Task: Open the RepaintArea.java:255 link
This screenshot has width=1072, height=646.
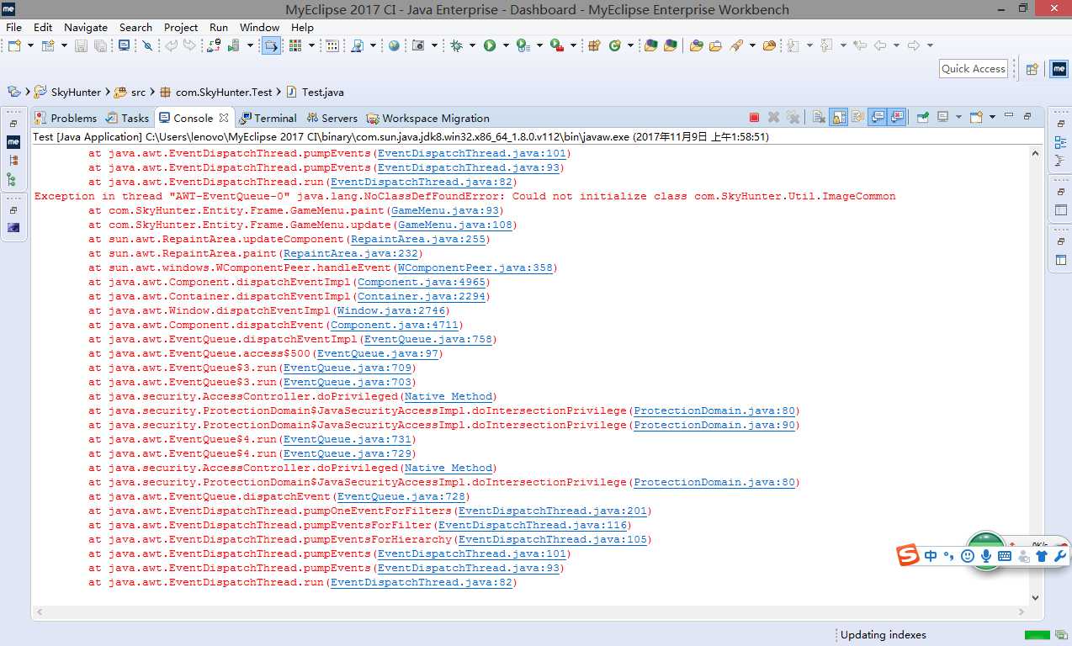Action: coord(418,239)
